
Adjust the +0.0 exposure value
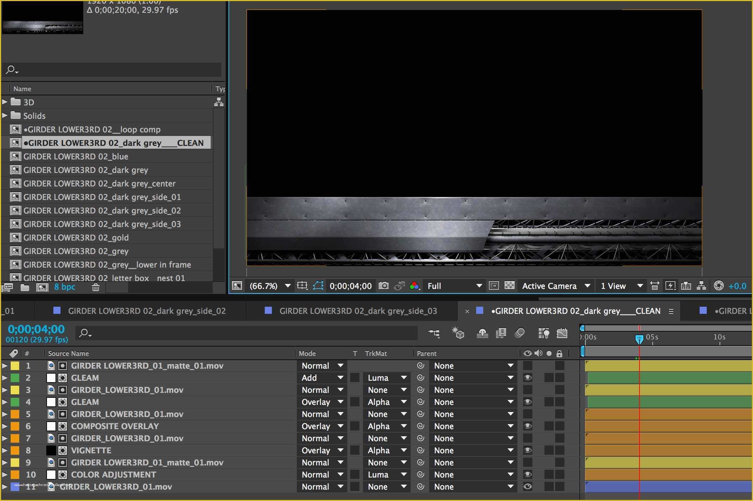point(737,286)
